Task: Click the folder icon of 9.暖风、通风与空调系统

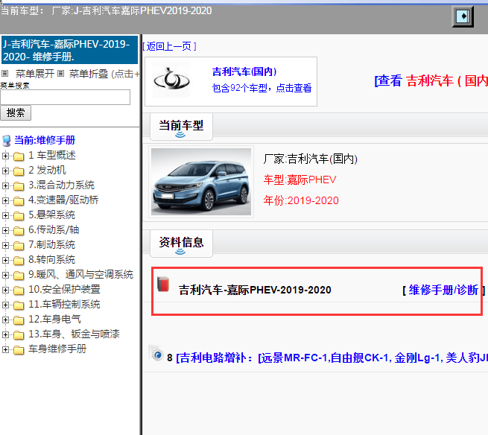Action: 19,276
